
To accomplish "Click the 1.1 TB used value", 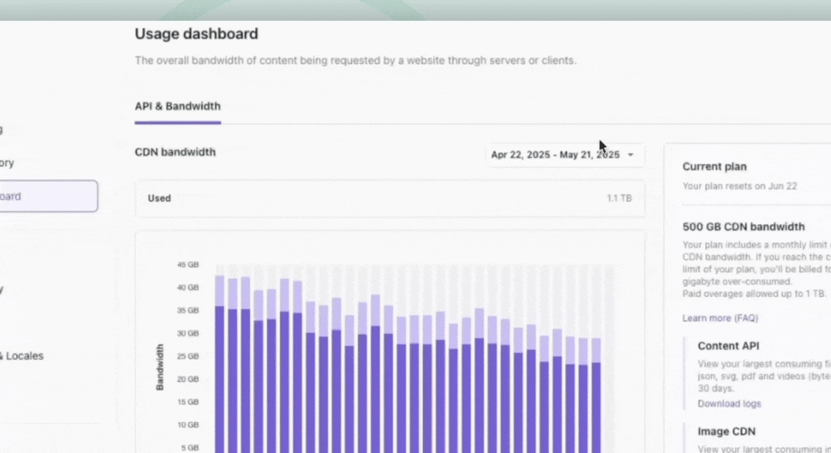I will 619,198.
